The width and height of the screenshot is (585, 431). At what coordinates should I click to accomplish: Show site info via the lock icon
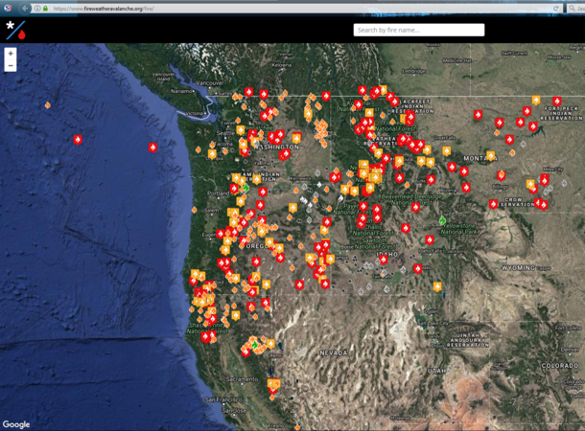coord(45,9)
